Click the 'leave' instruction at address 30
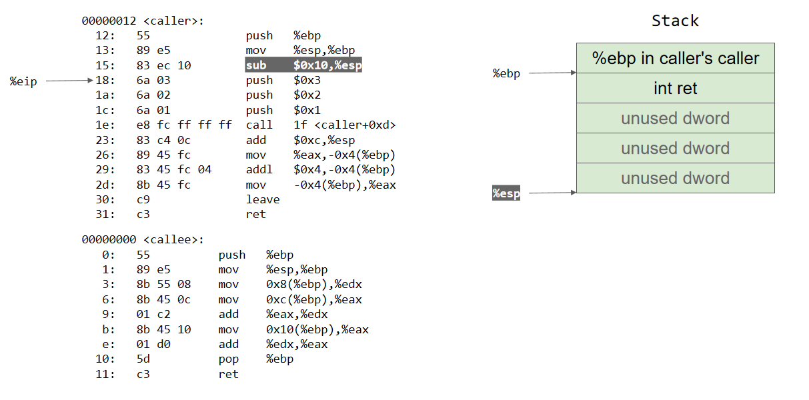This screenshot has width=809, height=400. pos(263,199)
